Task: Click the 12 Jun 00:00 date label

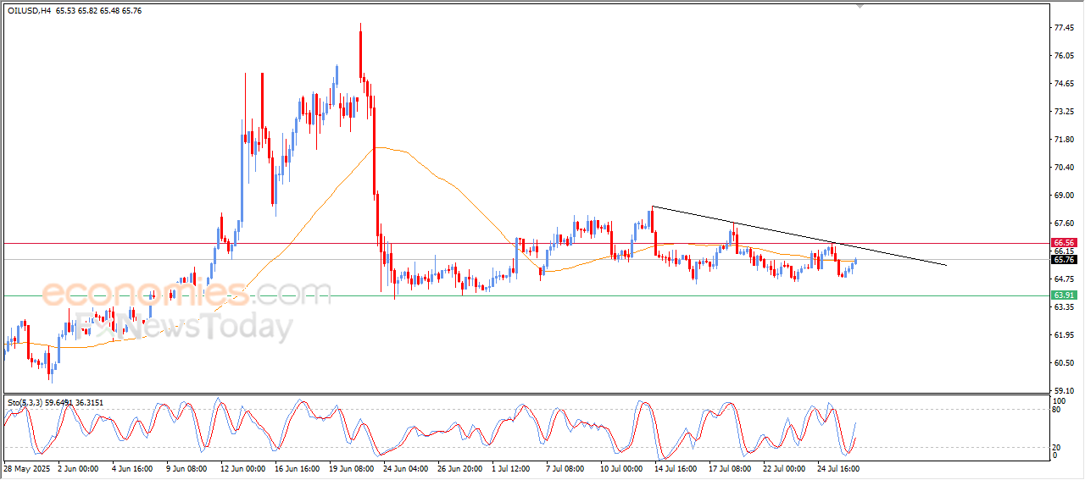Action: point(242,468)
